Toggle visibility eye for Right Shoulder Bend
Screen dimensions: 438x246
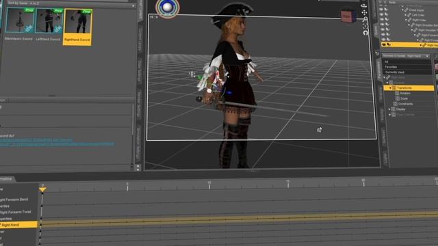(382, 25)
